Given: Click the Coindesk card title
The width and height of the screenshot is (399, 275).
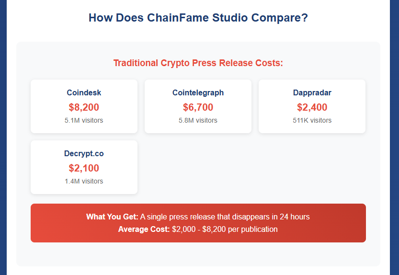Looking at the screenshot, I should (x=84, y=93).
